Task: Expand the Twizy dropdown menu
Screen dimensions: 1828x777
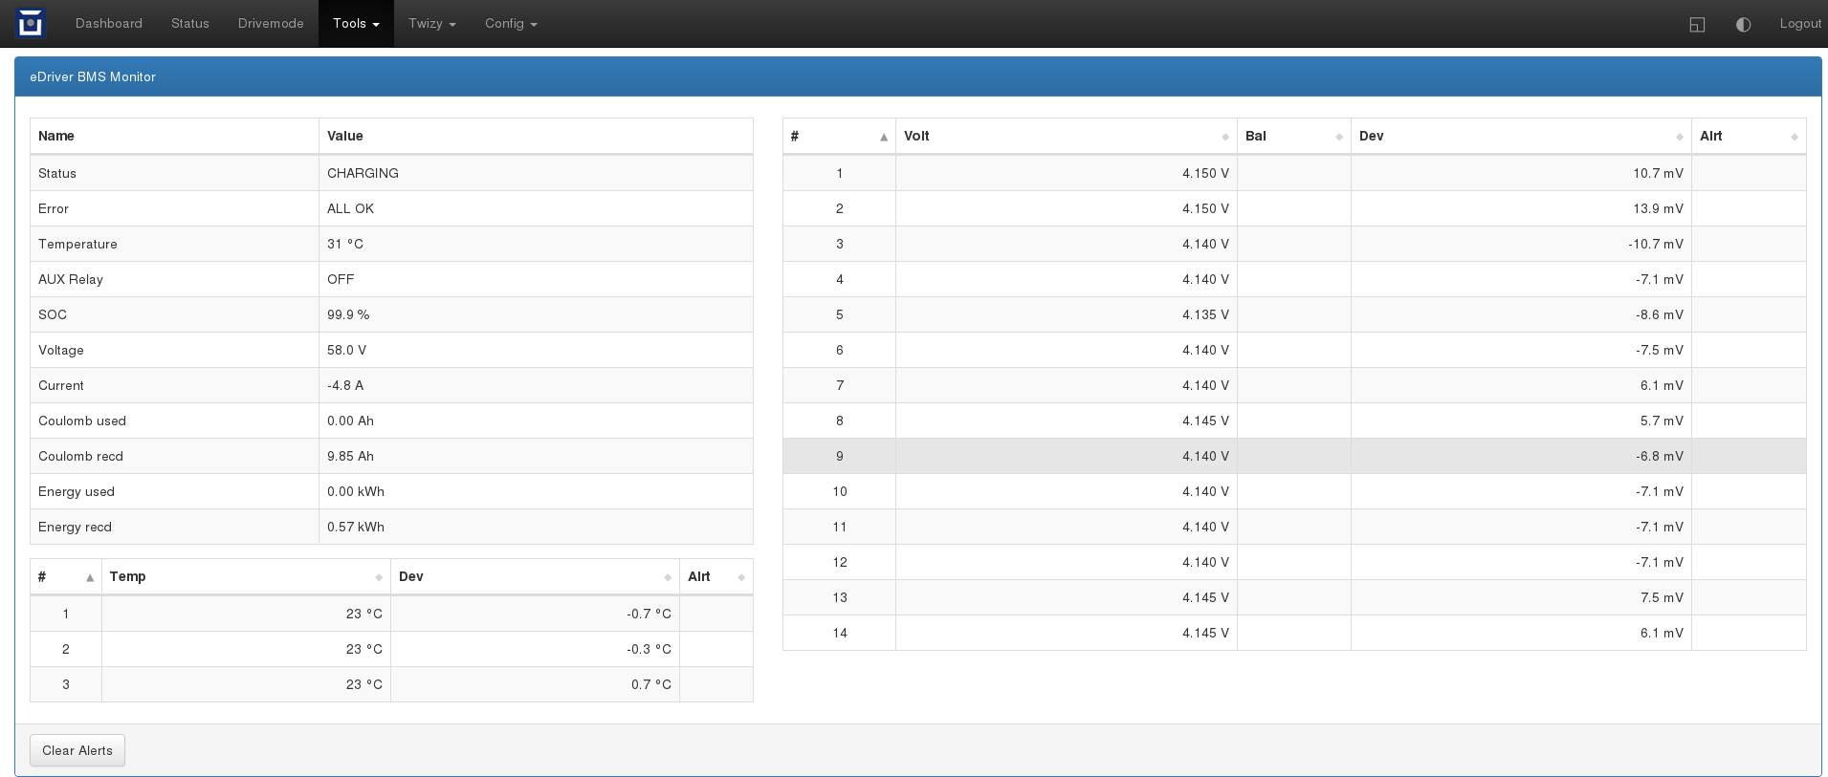Action: click(431, 24)
